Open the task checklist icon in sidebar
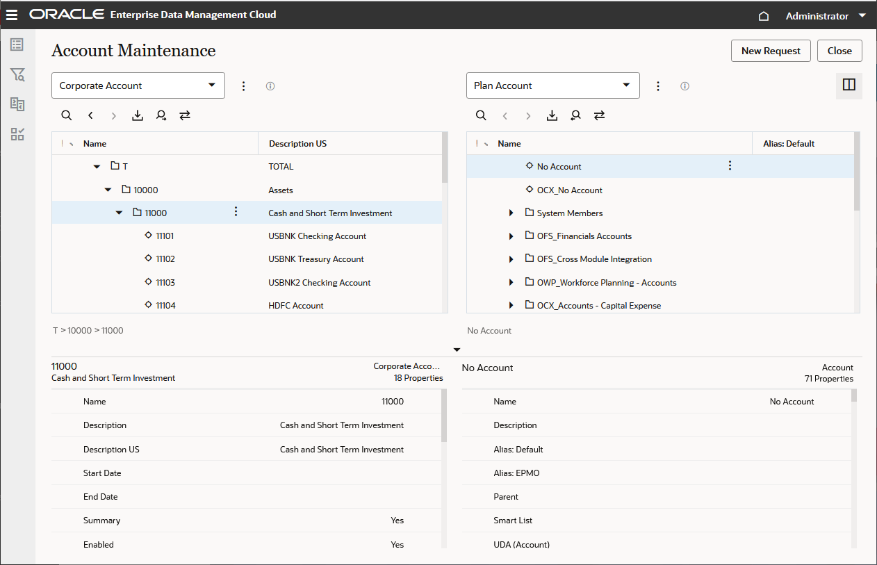Image resolution: width=877 pixels, height=565 pixels. [x=17, y=134]
